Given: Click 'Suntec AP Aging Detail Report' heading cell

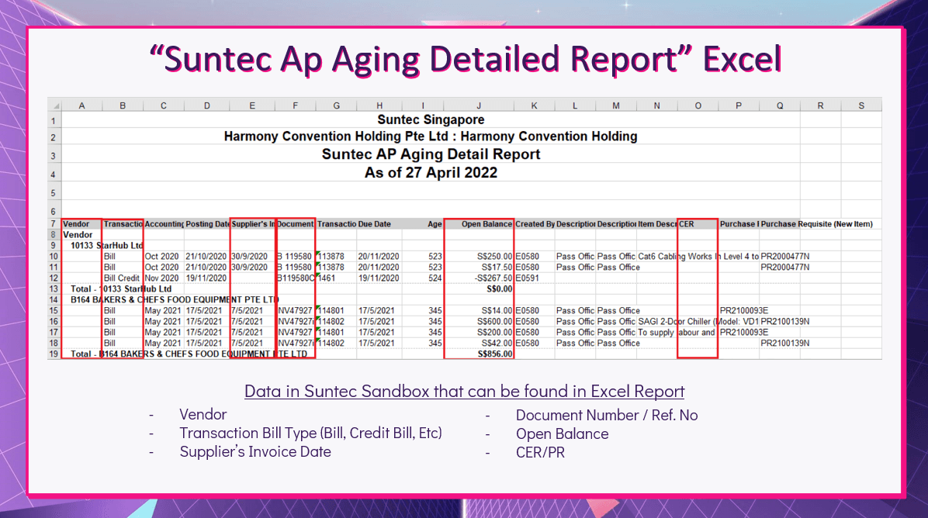Looking at the screenshot, I should coord(431,154).
